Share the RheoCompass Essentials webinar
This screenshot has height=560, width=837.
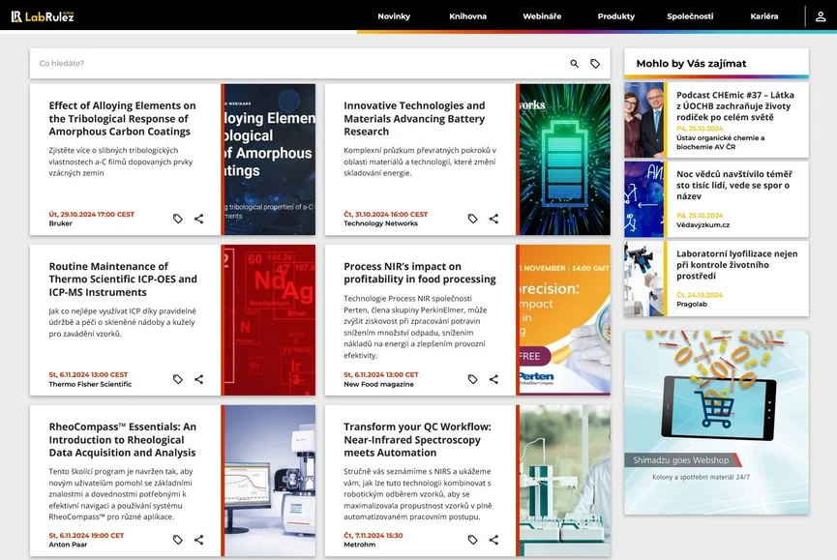click(198, 540)
